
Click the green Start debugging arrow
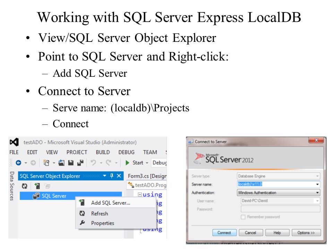click(x=127, y=163)
